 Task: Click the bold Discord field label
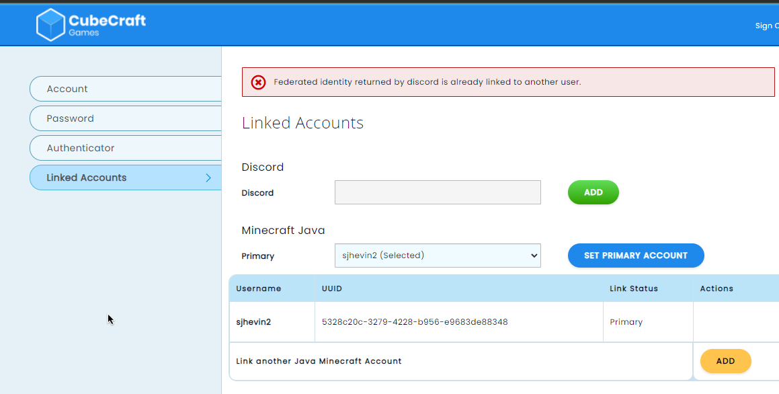(x=257, y=193)
